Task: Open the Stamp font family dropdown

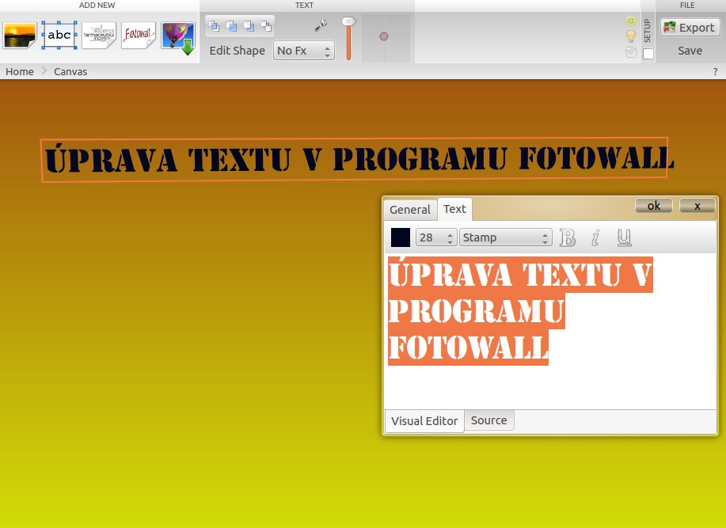Action: pyautogui.click(x=506, y=237)
